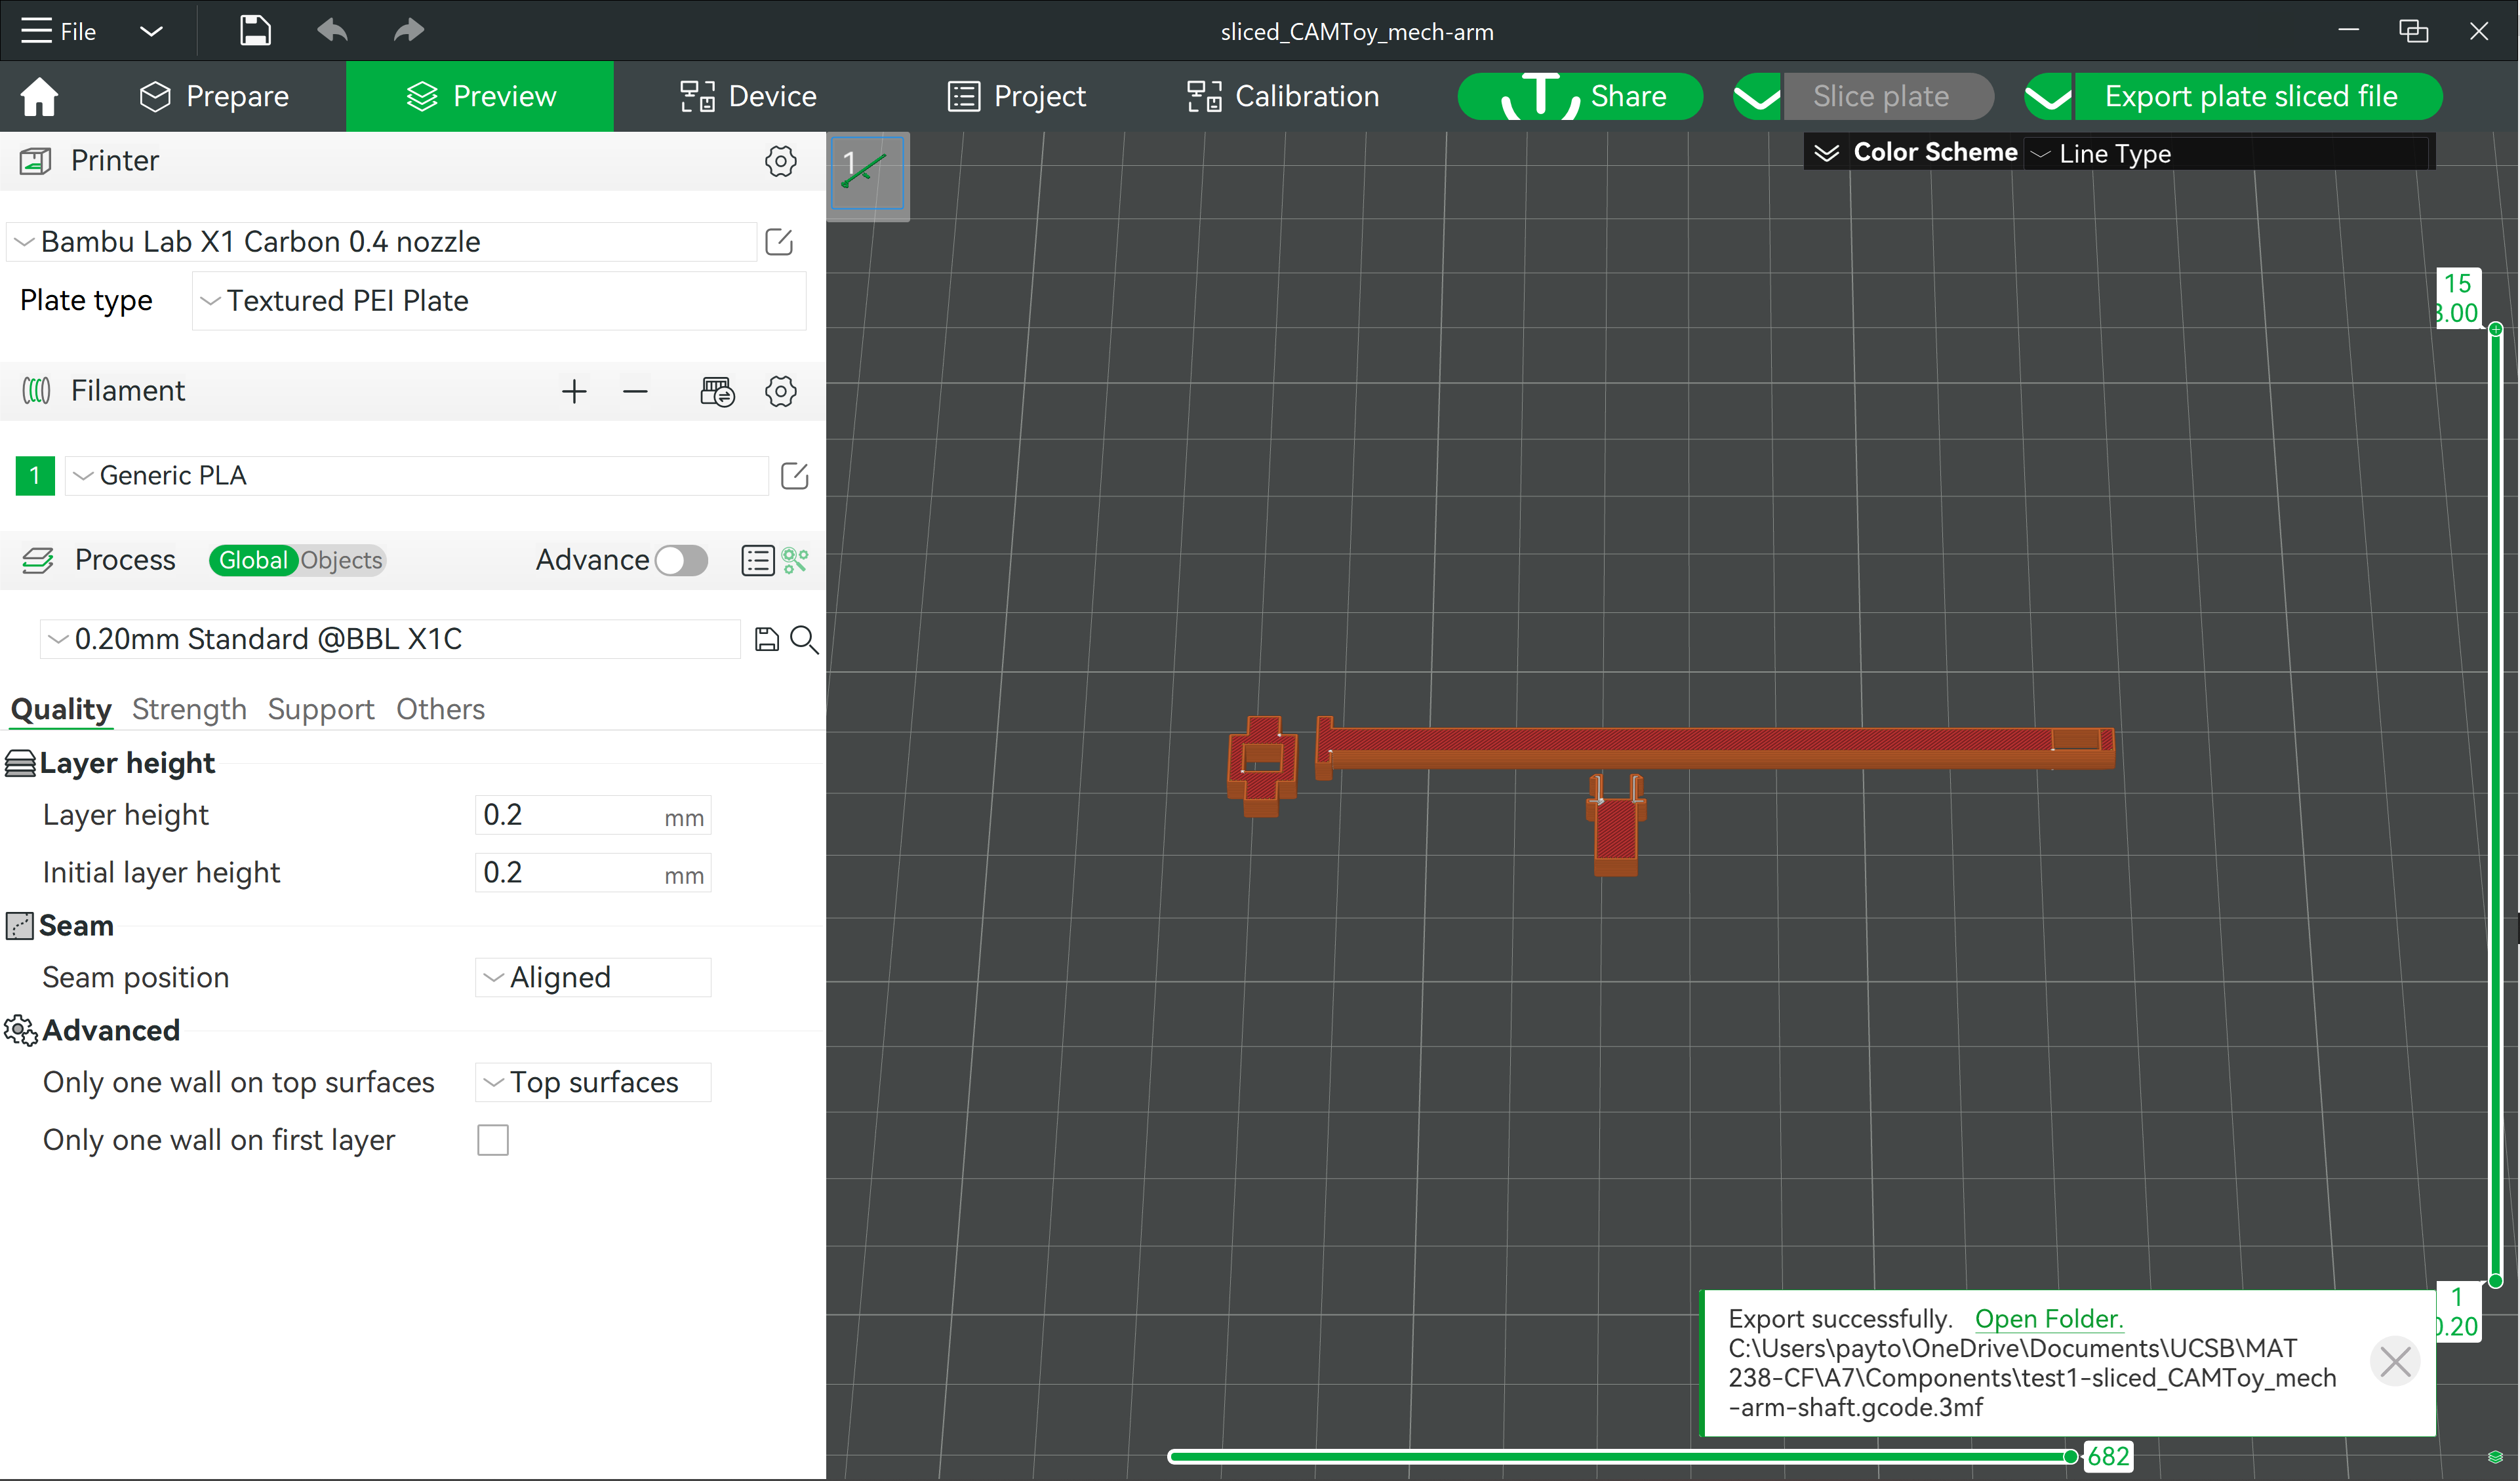Switch to the Preview tab
Viewport: 2520px width, 1481px height.
click(480, 96)
